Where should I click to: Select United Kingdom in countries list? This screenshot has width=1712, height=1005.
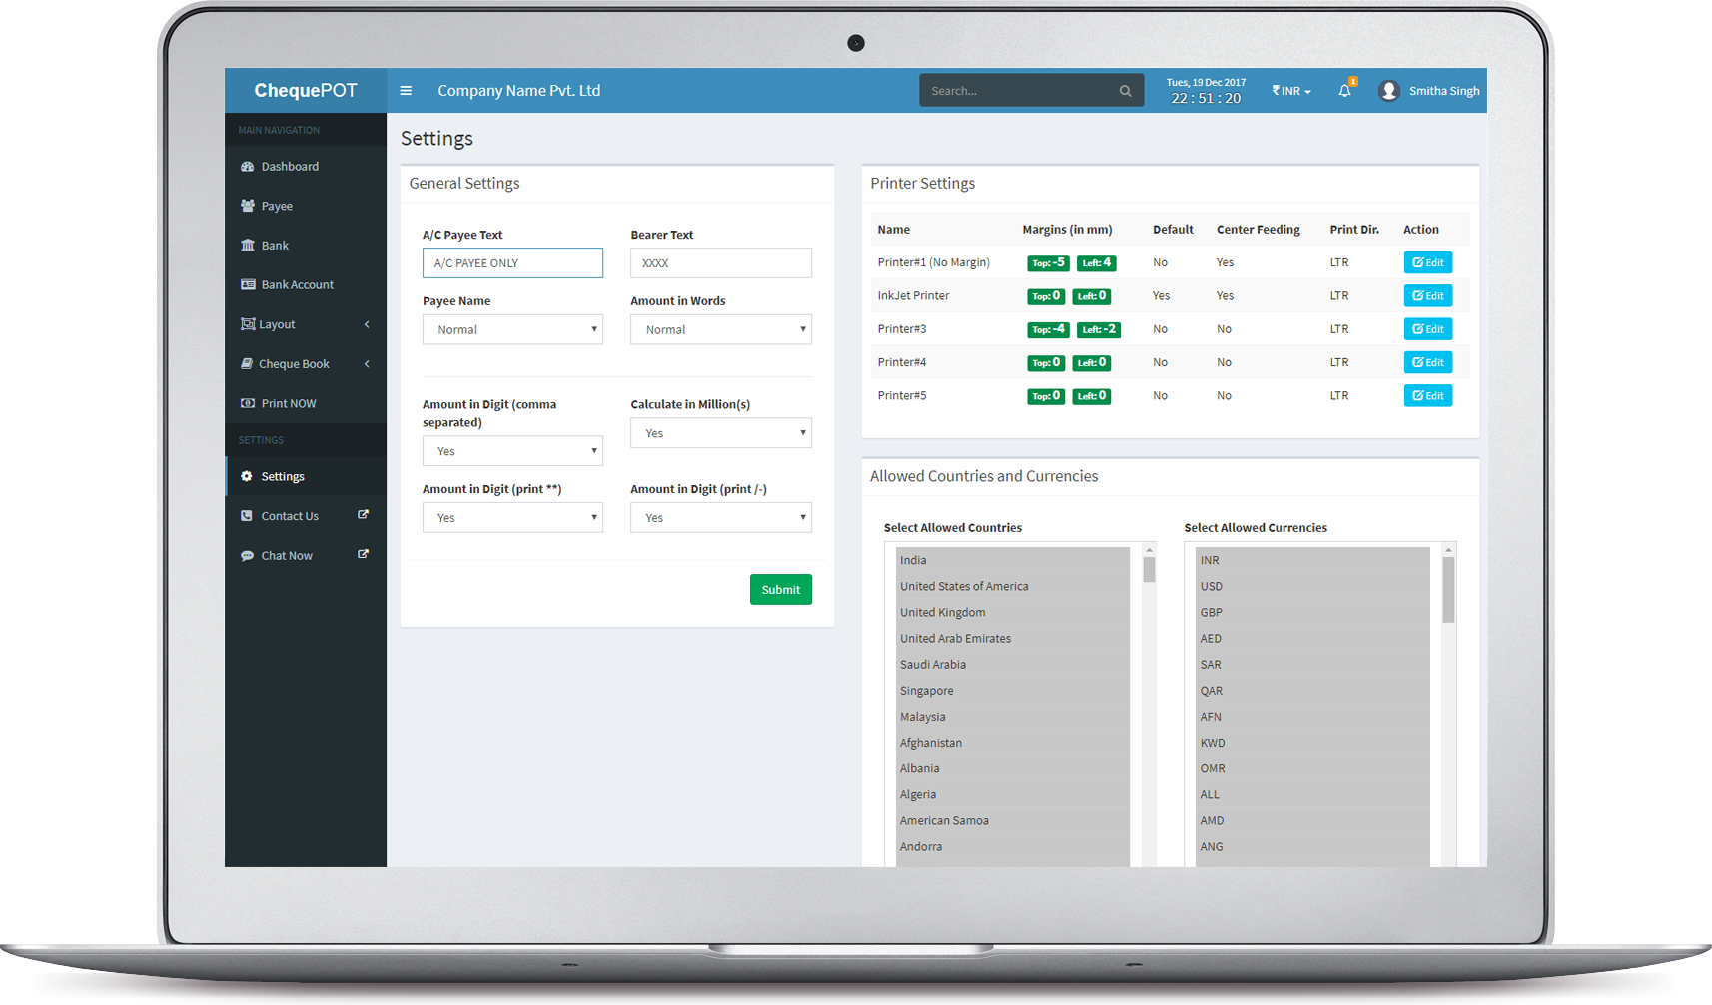pyautogui.click(x=1013, y=612)
